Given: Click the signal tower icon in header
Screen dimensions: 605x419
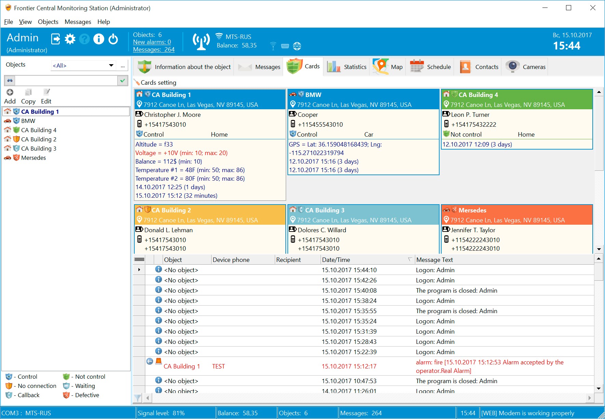Looking at the screenshot, I should [273, 46].
